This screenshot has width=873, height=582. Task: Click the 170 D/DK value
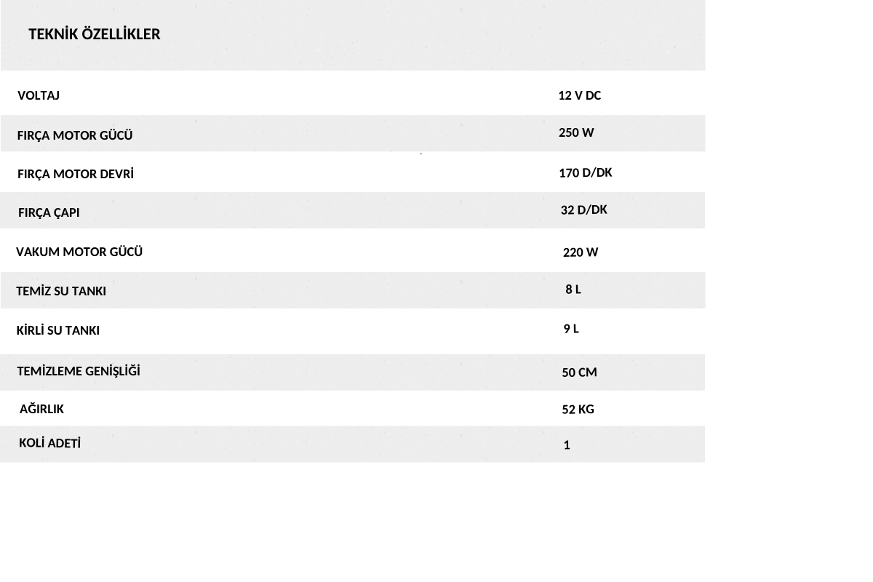click(x=586, y=172)
